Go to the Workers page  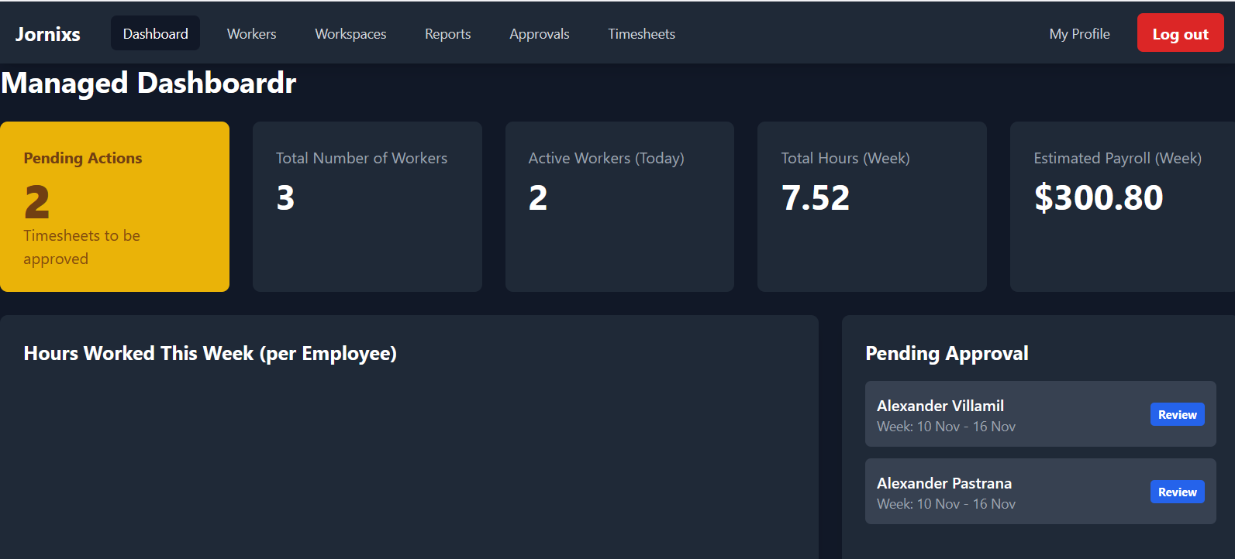tap(251, 34)
